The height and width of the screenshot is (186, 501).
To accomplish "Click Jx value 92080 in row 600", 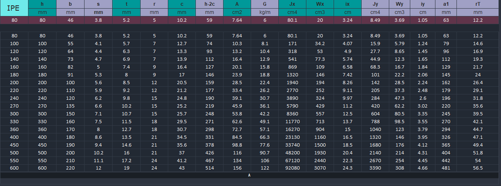I will click(292, 168).
